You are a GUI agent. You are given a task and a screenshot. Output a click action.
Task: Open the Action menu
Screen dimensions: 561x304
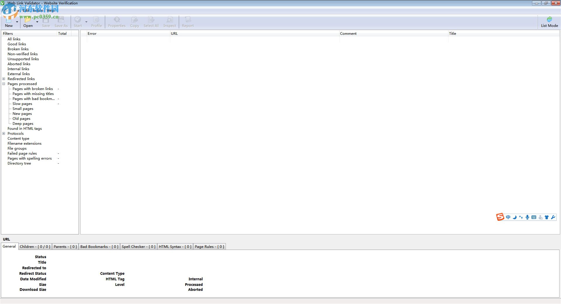point(37,10)
